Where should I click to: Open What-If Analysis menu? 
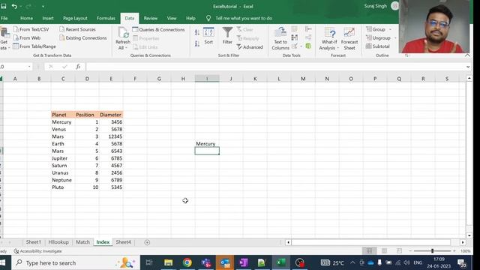[x=329, y=38]
